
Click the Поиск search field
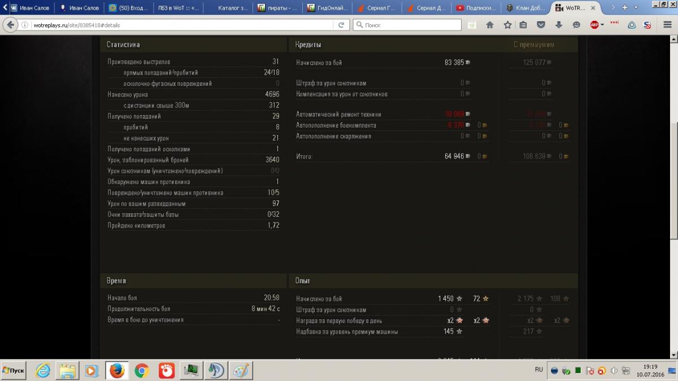pyautogui.click(x=407, y=25)
